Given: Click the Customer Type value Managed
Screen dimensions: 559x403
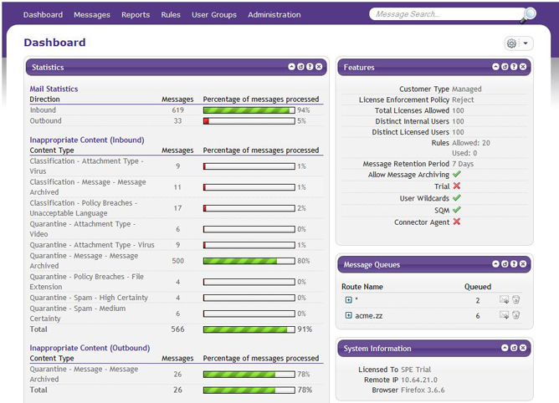Looking at the screenshot, I should [467, 89].
